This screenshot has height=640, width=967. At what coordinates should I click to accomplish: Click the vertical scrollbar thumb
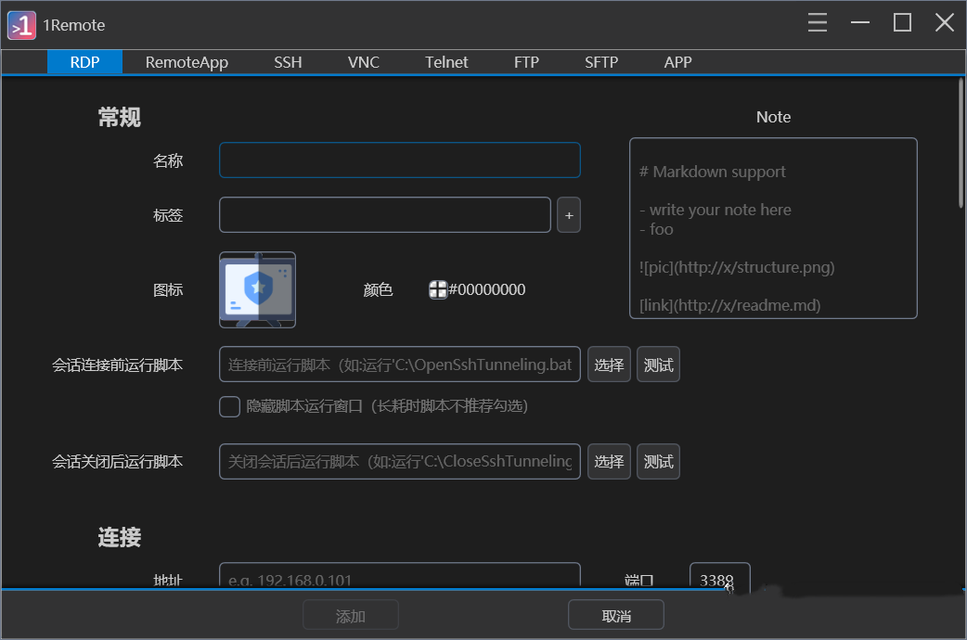point(961,143)
